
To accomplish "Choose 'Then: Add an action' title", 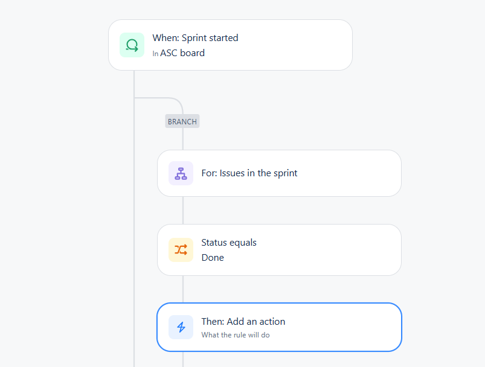I will 243,322.
